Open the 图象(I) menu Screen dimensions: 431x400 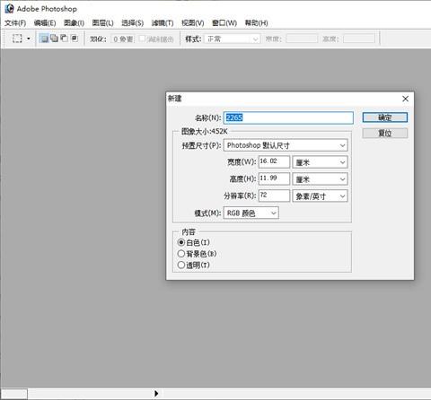click(x=74, y=23)
